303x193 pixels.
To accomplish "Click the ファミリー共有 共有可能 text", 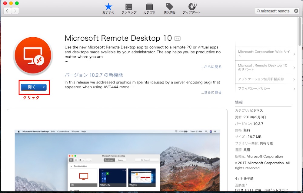I will pos(254,143).
